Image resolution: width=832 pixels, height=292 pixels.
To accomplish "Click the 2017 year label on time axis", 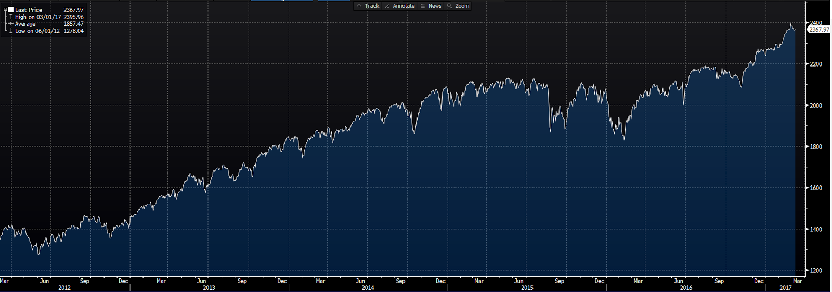I will coord(785,288).
